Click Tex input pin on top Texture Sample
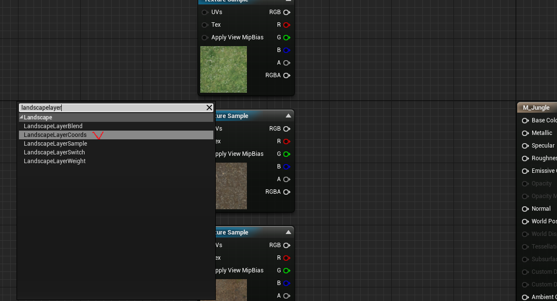Viewport: 557px width, 301px height. pos(205,25)
